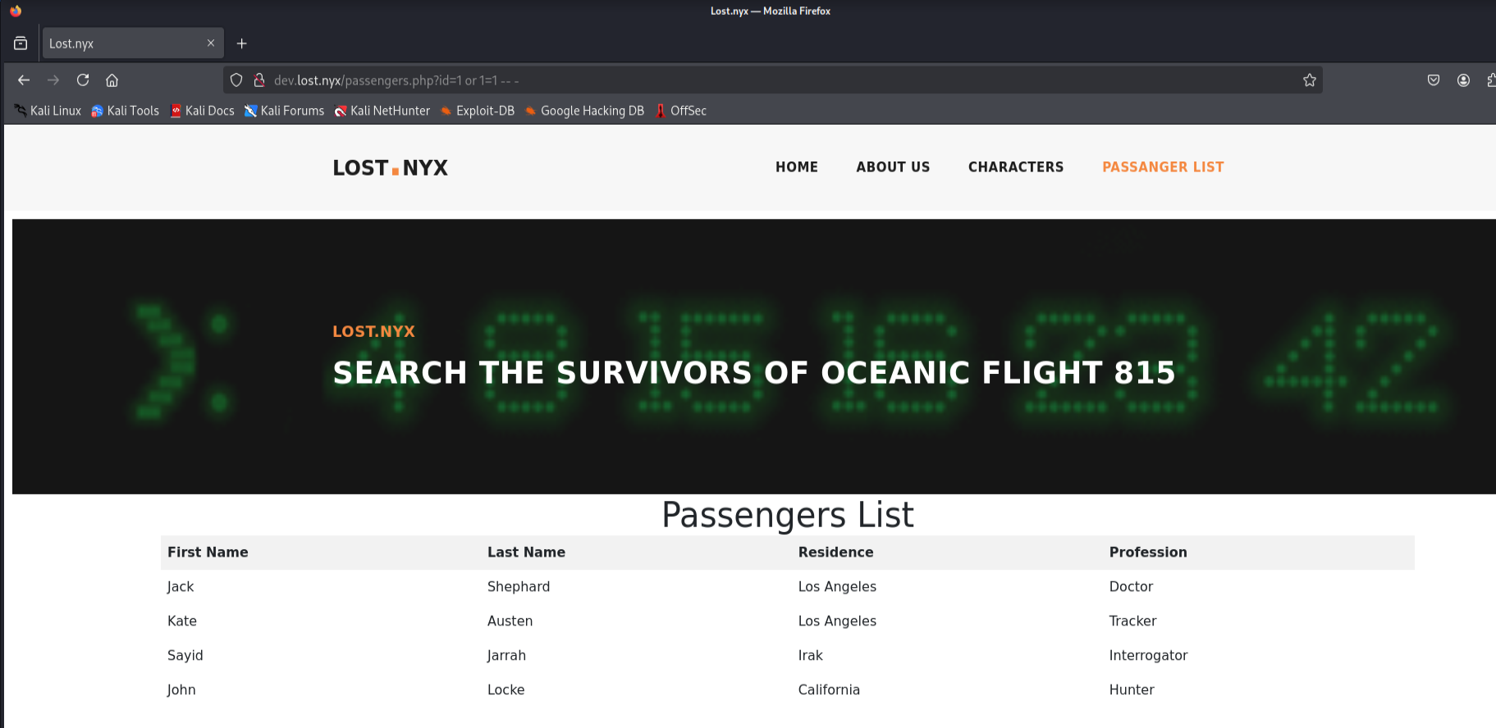Close the Lost.nyx tab
The height and width of the screenshot is (728, 1496).
[211, 43]
